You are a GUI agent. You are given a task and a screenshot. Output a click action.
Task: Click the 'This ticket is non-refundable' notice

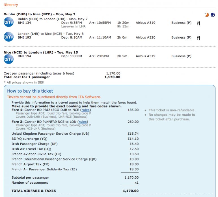[x=172, y=110]
